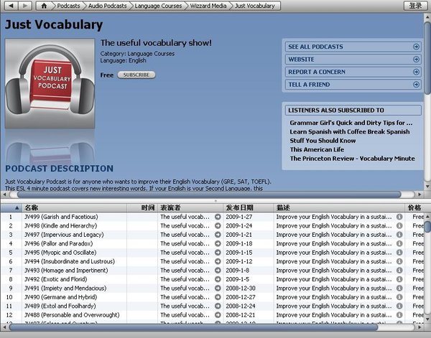The image size is (431, 338).
Task: Sort by the 发布日期 column header
Action: (249, 208)
